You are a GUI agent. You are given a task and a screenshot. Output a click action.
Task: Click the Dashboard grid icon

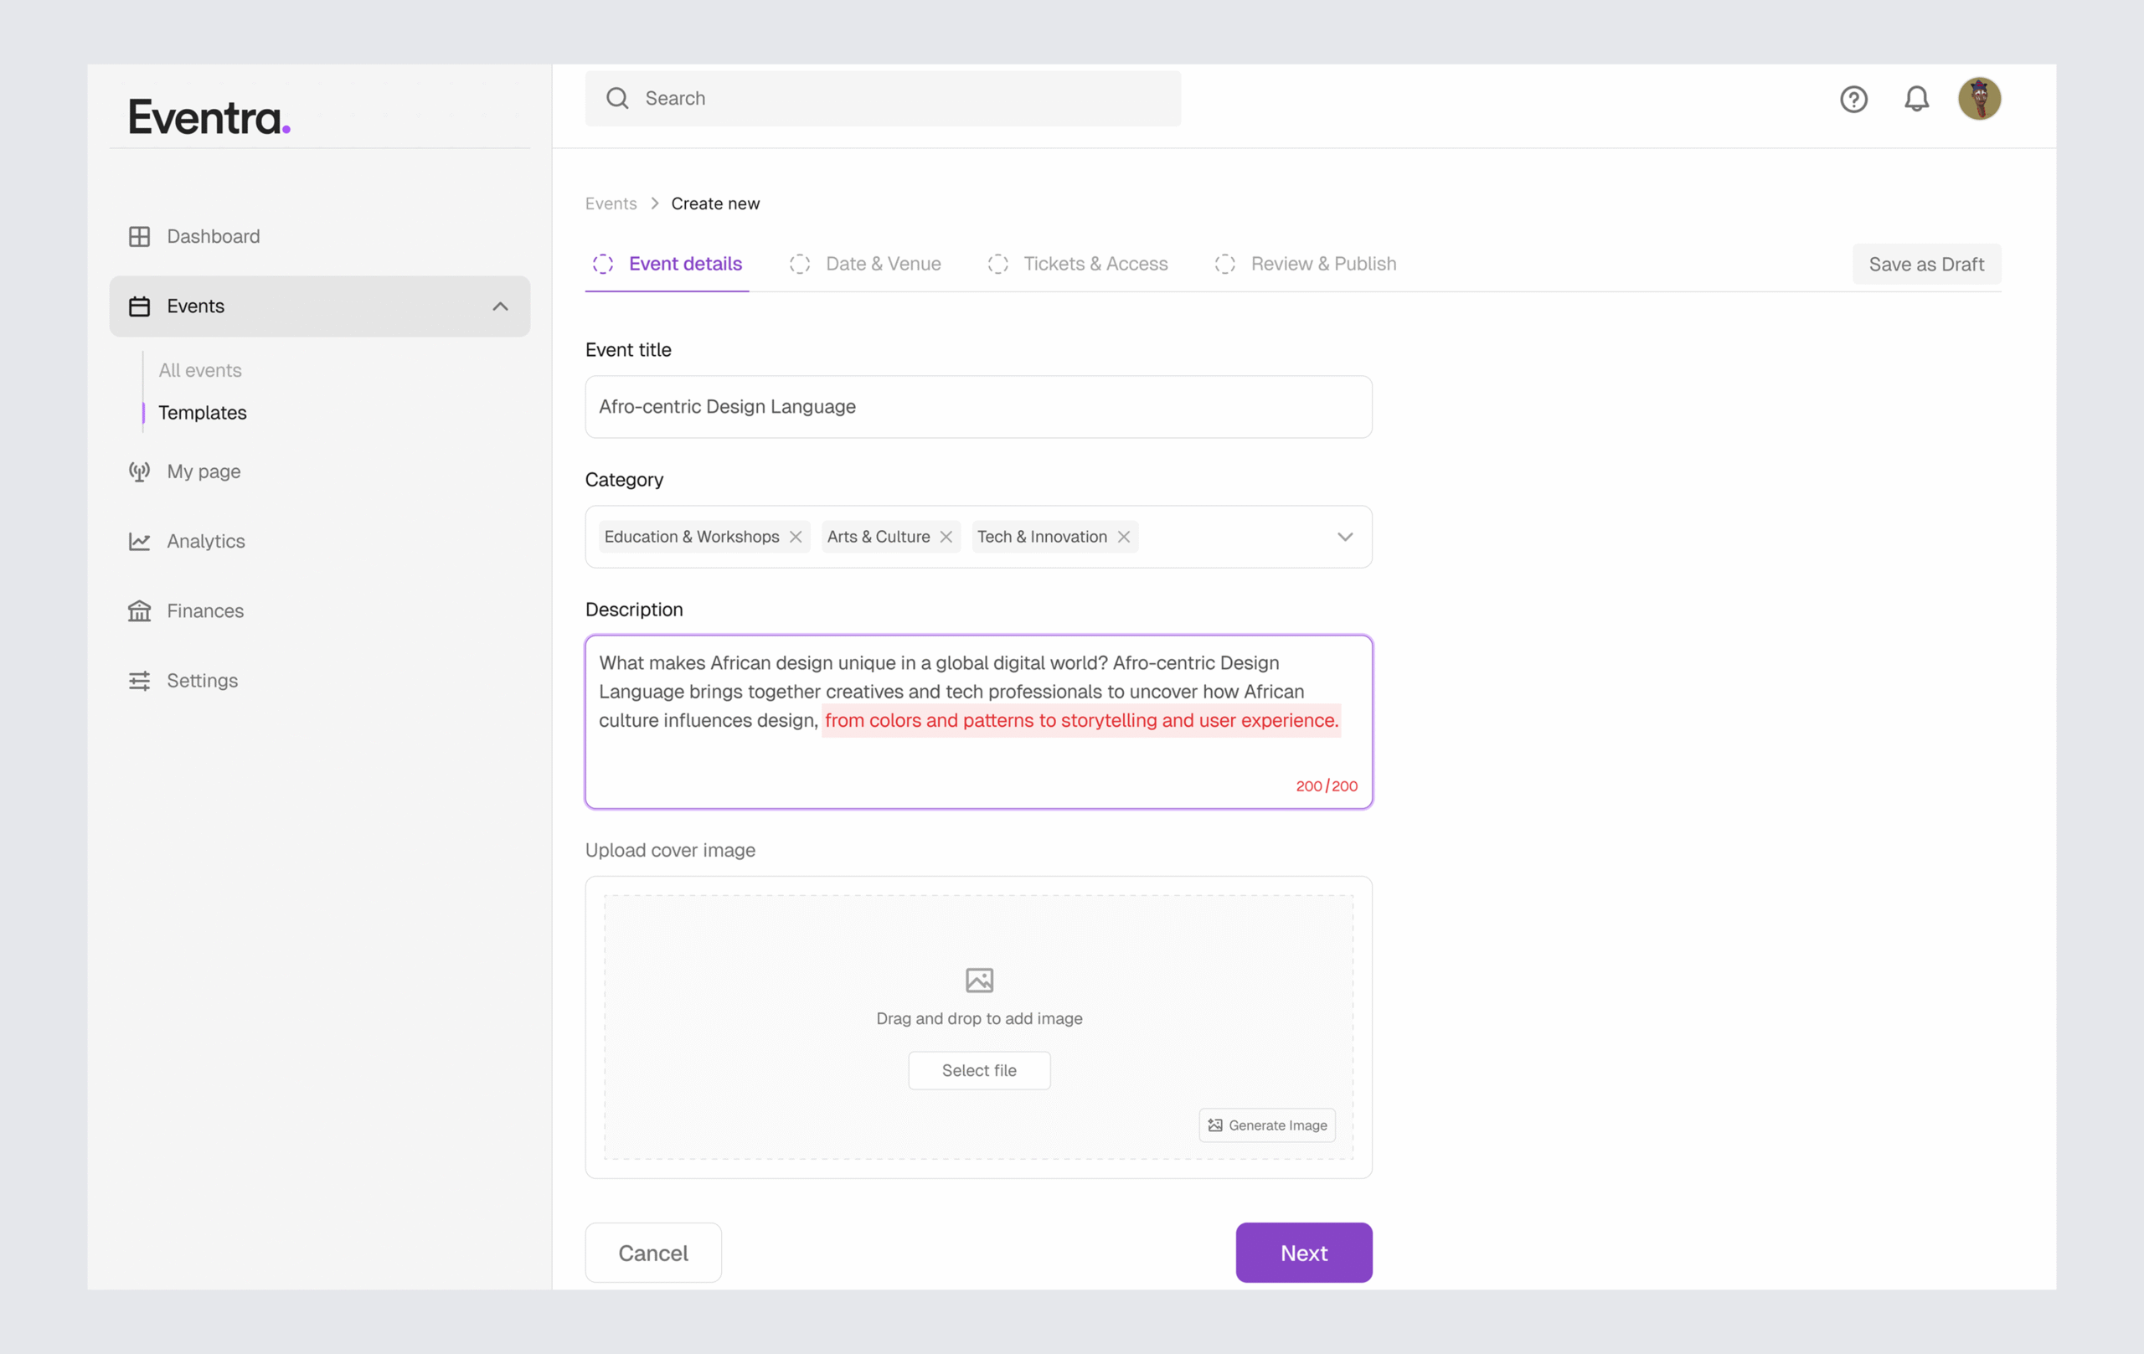[x=139, y=236]
